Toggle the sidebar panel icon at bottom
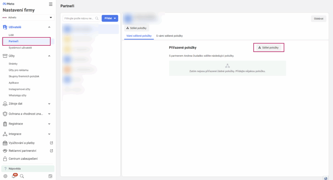The image size is (333, 180). (50, 176)
